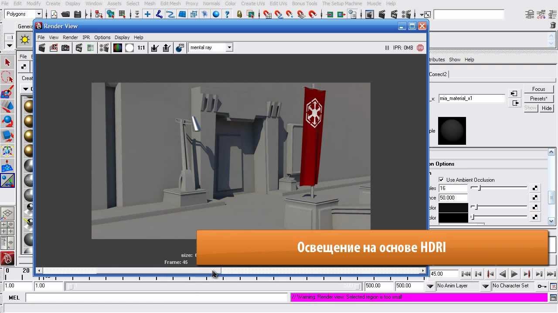Click the current frame field showing 45.00
The width and height of the screenshot is (558, 313).
point(444,274)
